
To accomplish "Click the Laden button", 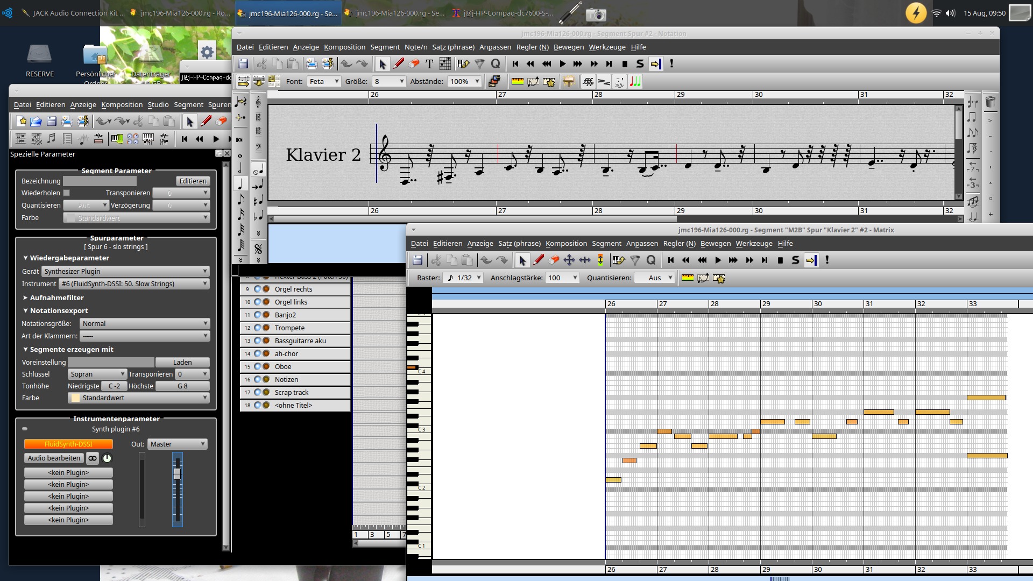I will point(182,362).
